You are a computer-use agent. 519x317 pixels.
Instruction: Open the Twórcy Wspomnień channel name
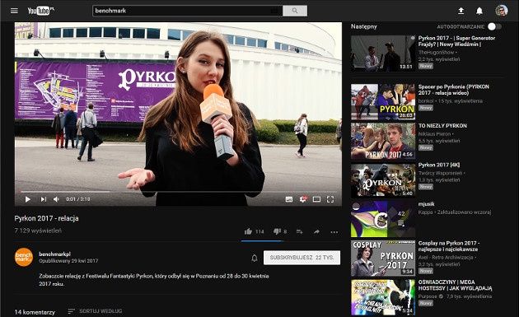click(440, 173)
